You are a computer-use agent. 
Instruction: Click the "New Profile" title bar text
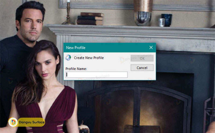coord(76,48)
